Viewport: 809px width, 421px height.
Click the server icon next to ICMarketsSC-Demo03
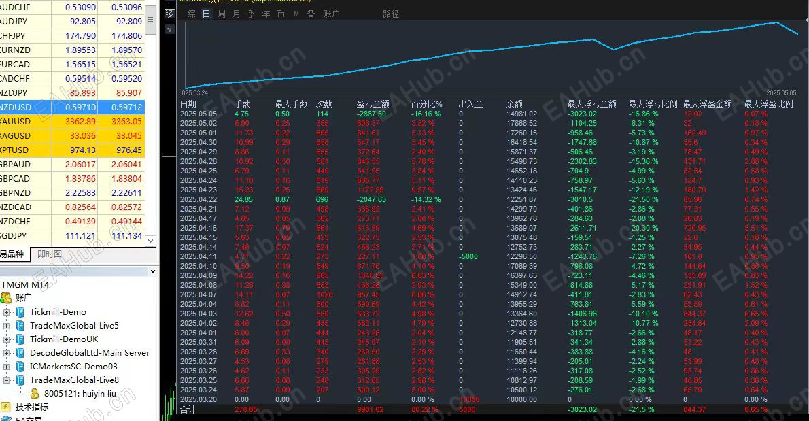20,367
